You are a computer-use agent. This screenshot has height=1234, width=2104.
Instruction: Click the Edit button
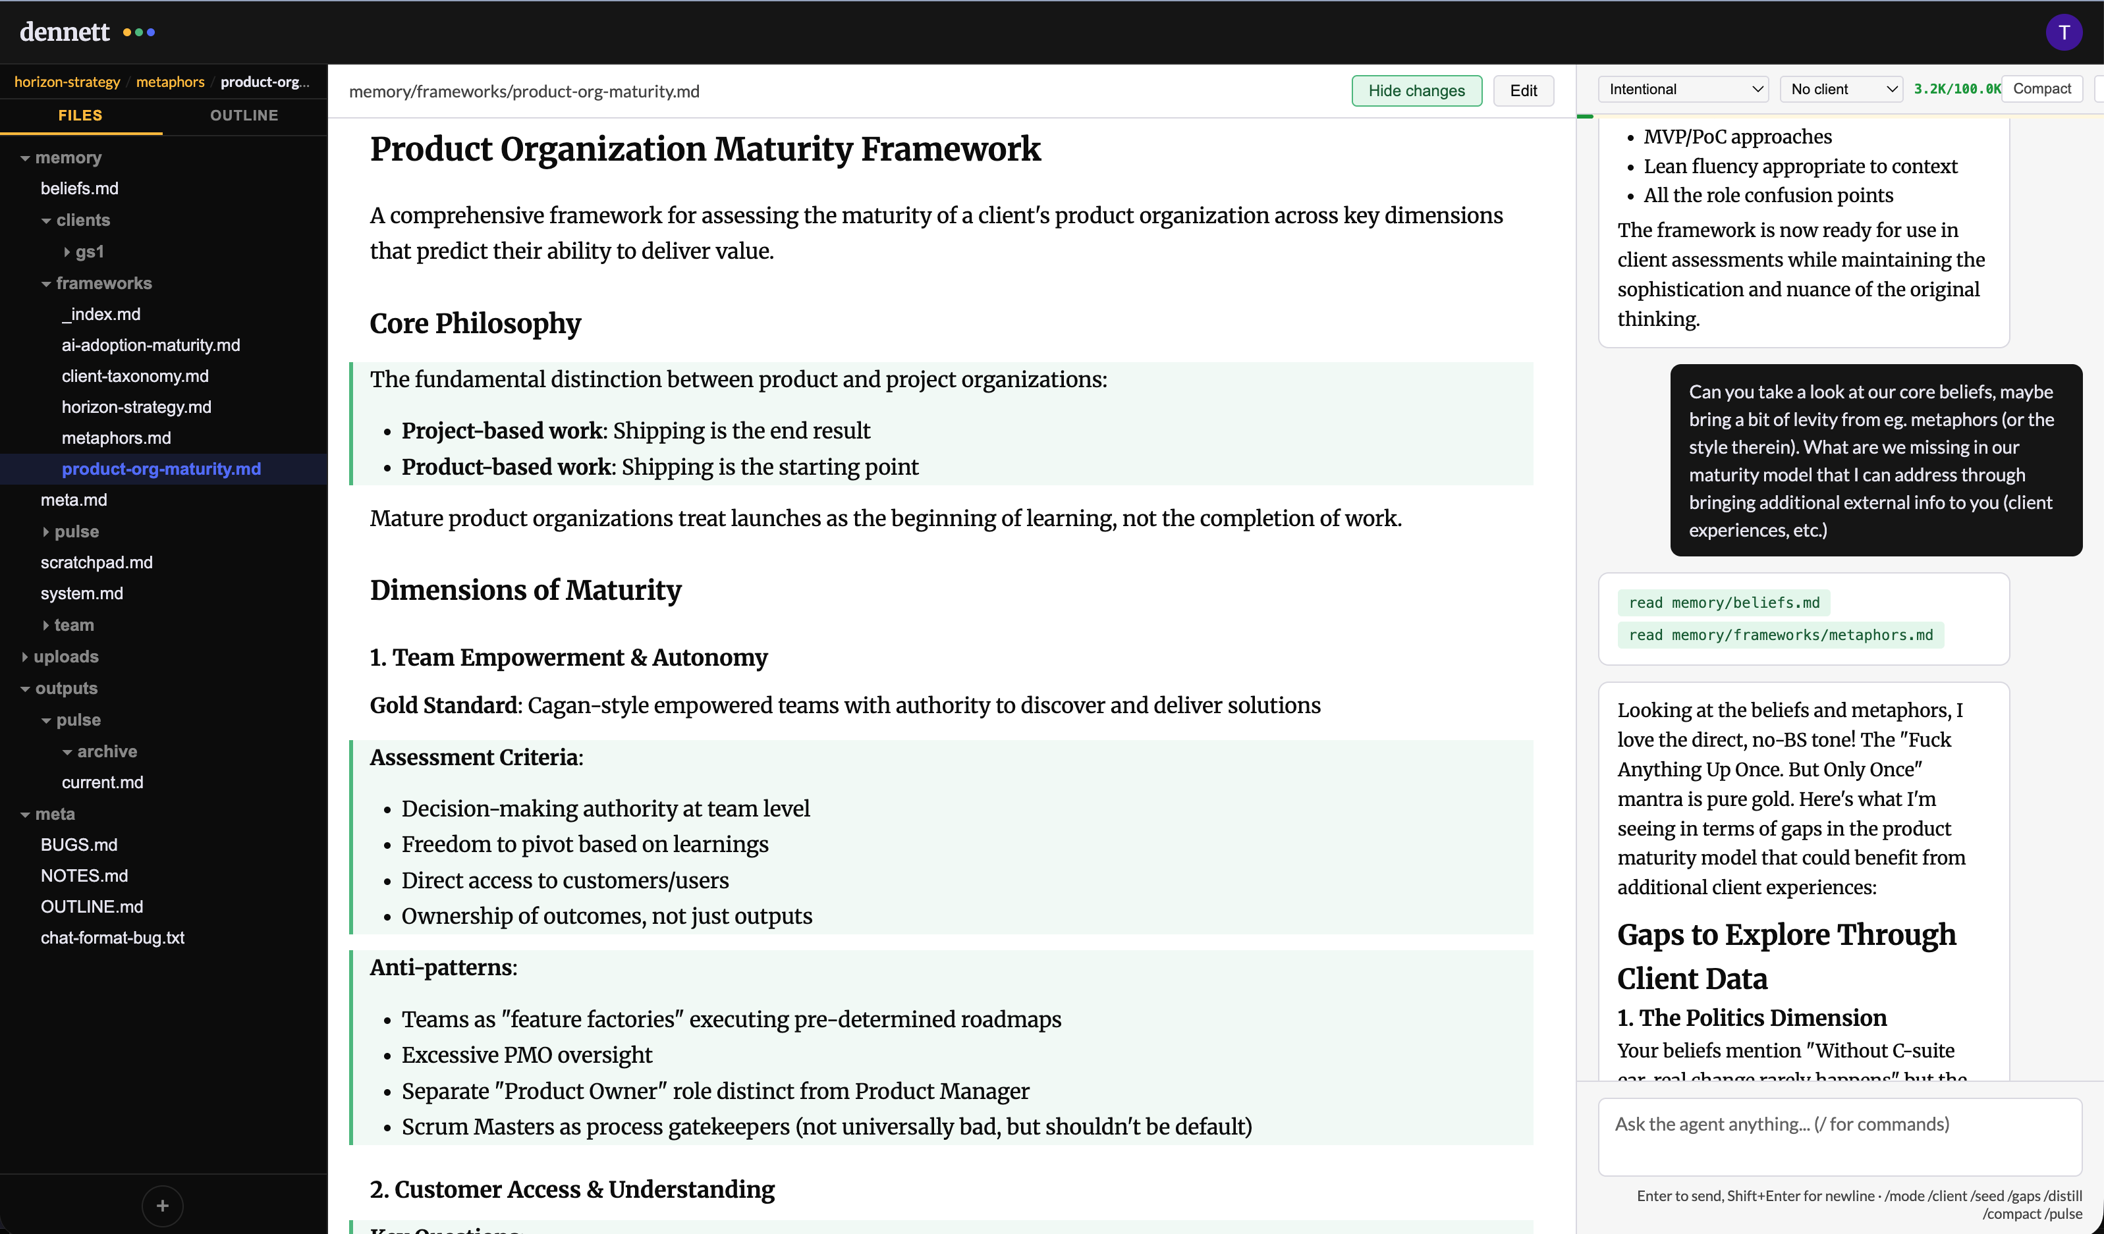pos(1523,91)
